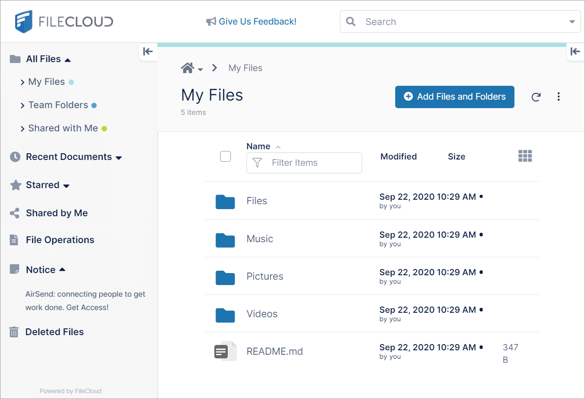This screenshot has width=585, height=399.
Task: Select Shared with Me in sidebar
Action: [63, 128]
